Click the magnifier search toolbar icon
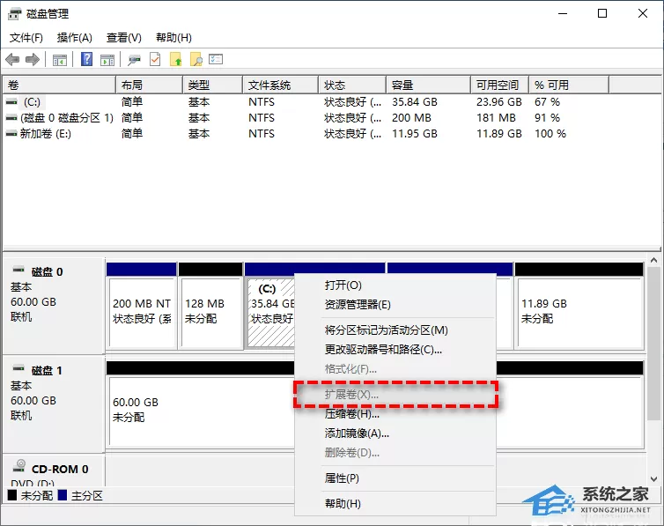 point(196,60)
